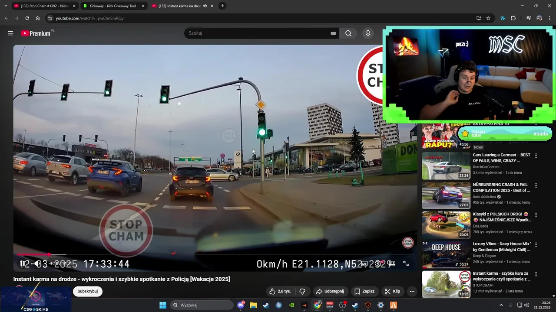View site information icon in address bar
The height and width of the screenshot is (312, 556).
[50, 18]
